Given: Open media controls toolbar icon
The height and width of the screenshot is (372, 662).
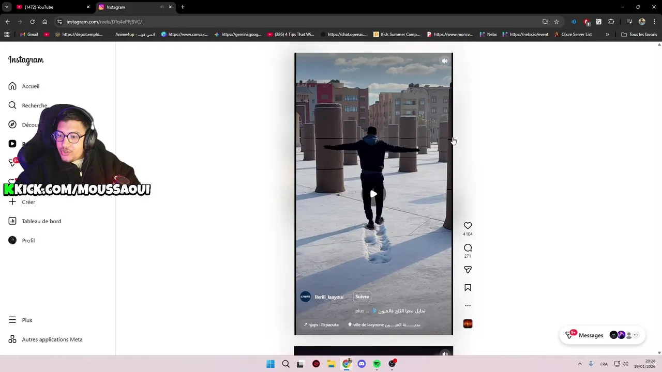Looking at the screenshot, I should tap(629, 22).
